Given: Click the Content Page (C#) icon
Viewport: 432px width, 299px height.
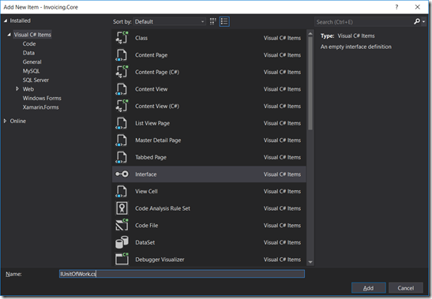Looking at the screenshot, I should [x=122, y=72].
